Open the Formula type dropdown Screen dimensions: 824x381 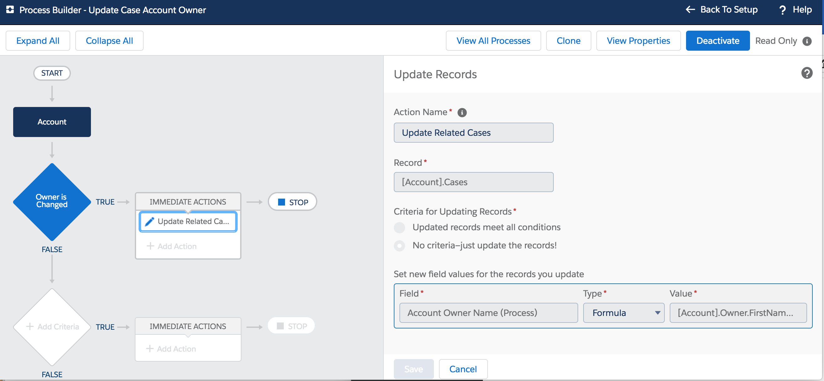coord(623,313)
